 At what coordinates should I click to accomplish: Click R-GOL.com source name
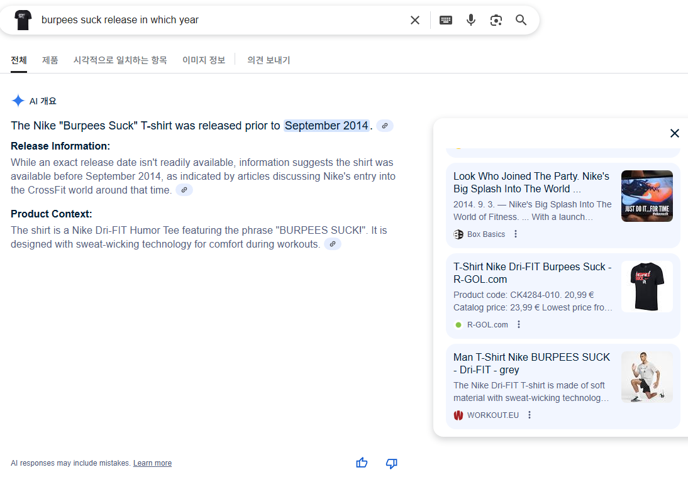(487, 324)
